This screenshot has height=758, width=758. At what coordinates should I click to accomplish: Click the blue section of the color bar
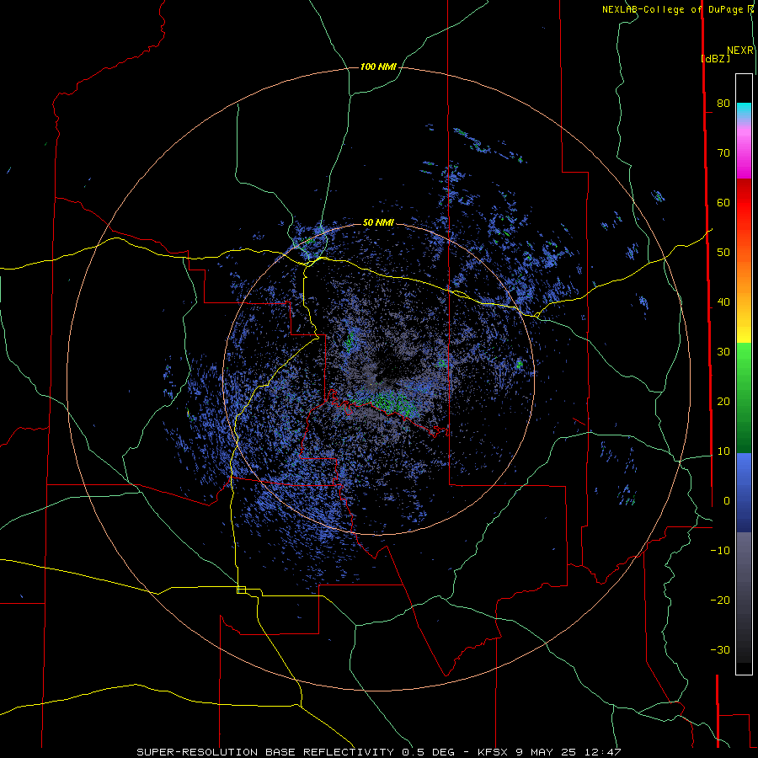[744, 492]
